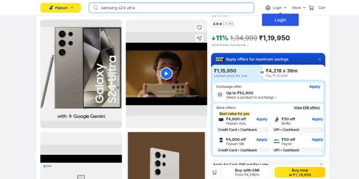Expand Flipkart SBI Credit Card Cashback details
The width and height of the screenshot is (359, 179).
click(243, 150)
